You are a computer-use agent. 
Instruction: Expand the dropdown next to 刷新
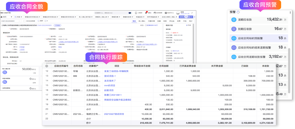47,21
